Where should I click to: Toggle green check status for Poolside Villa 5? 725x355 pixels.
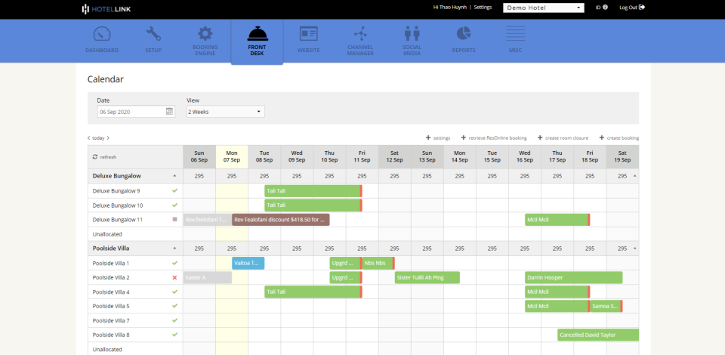tap(174, 306)
